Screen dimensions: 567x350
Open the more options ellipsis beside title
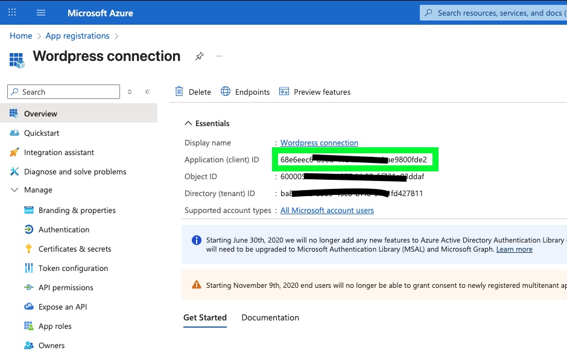pos(219,56)
